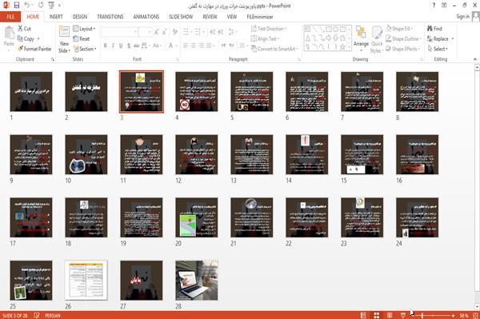This screenshot has width=480, height=319.
Task: Click Slide Sorter view icon in status bar
Action: 377,315
